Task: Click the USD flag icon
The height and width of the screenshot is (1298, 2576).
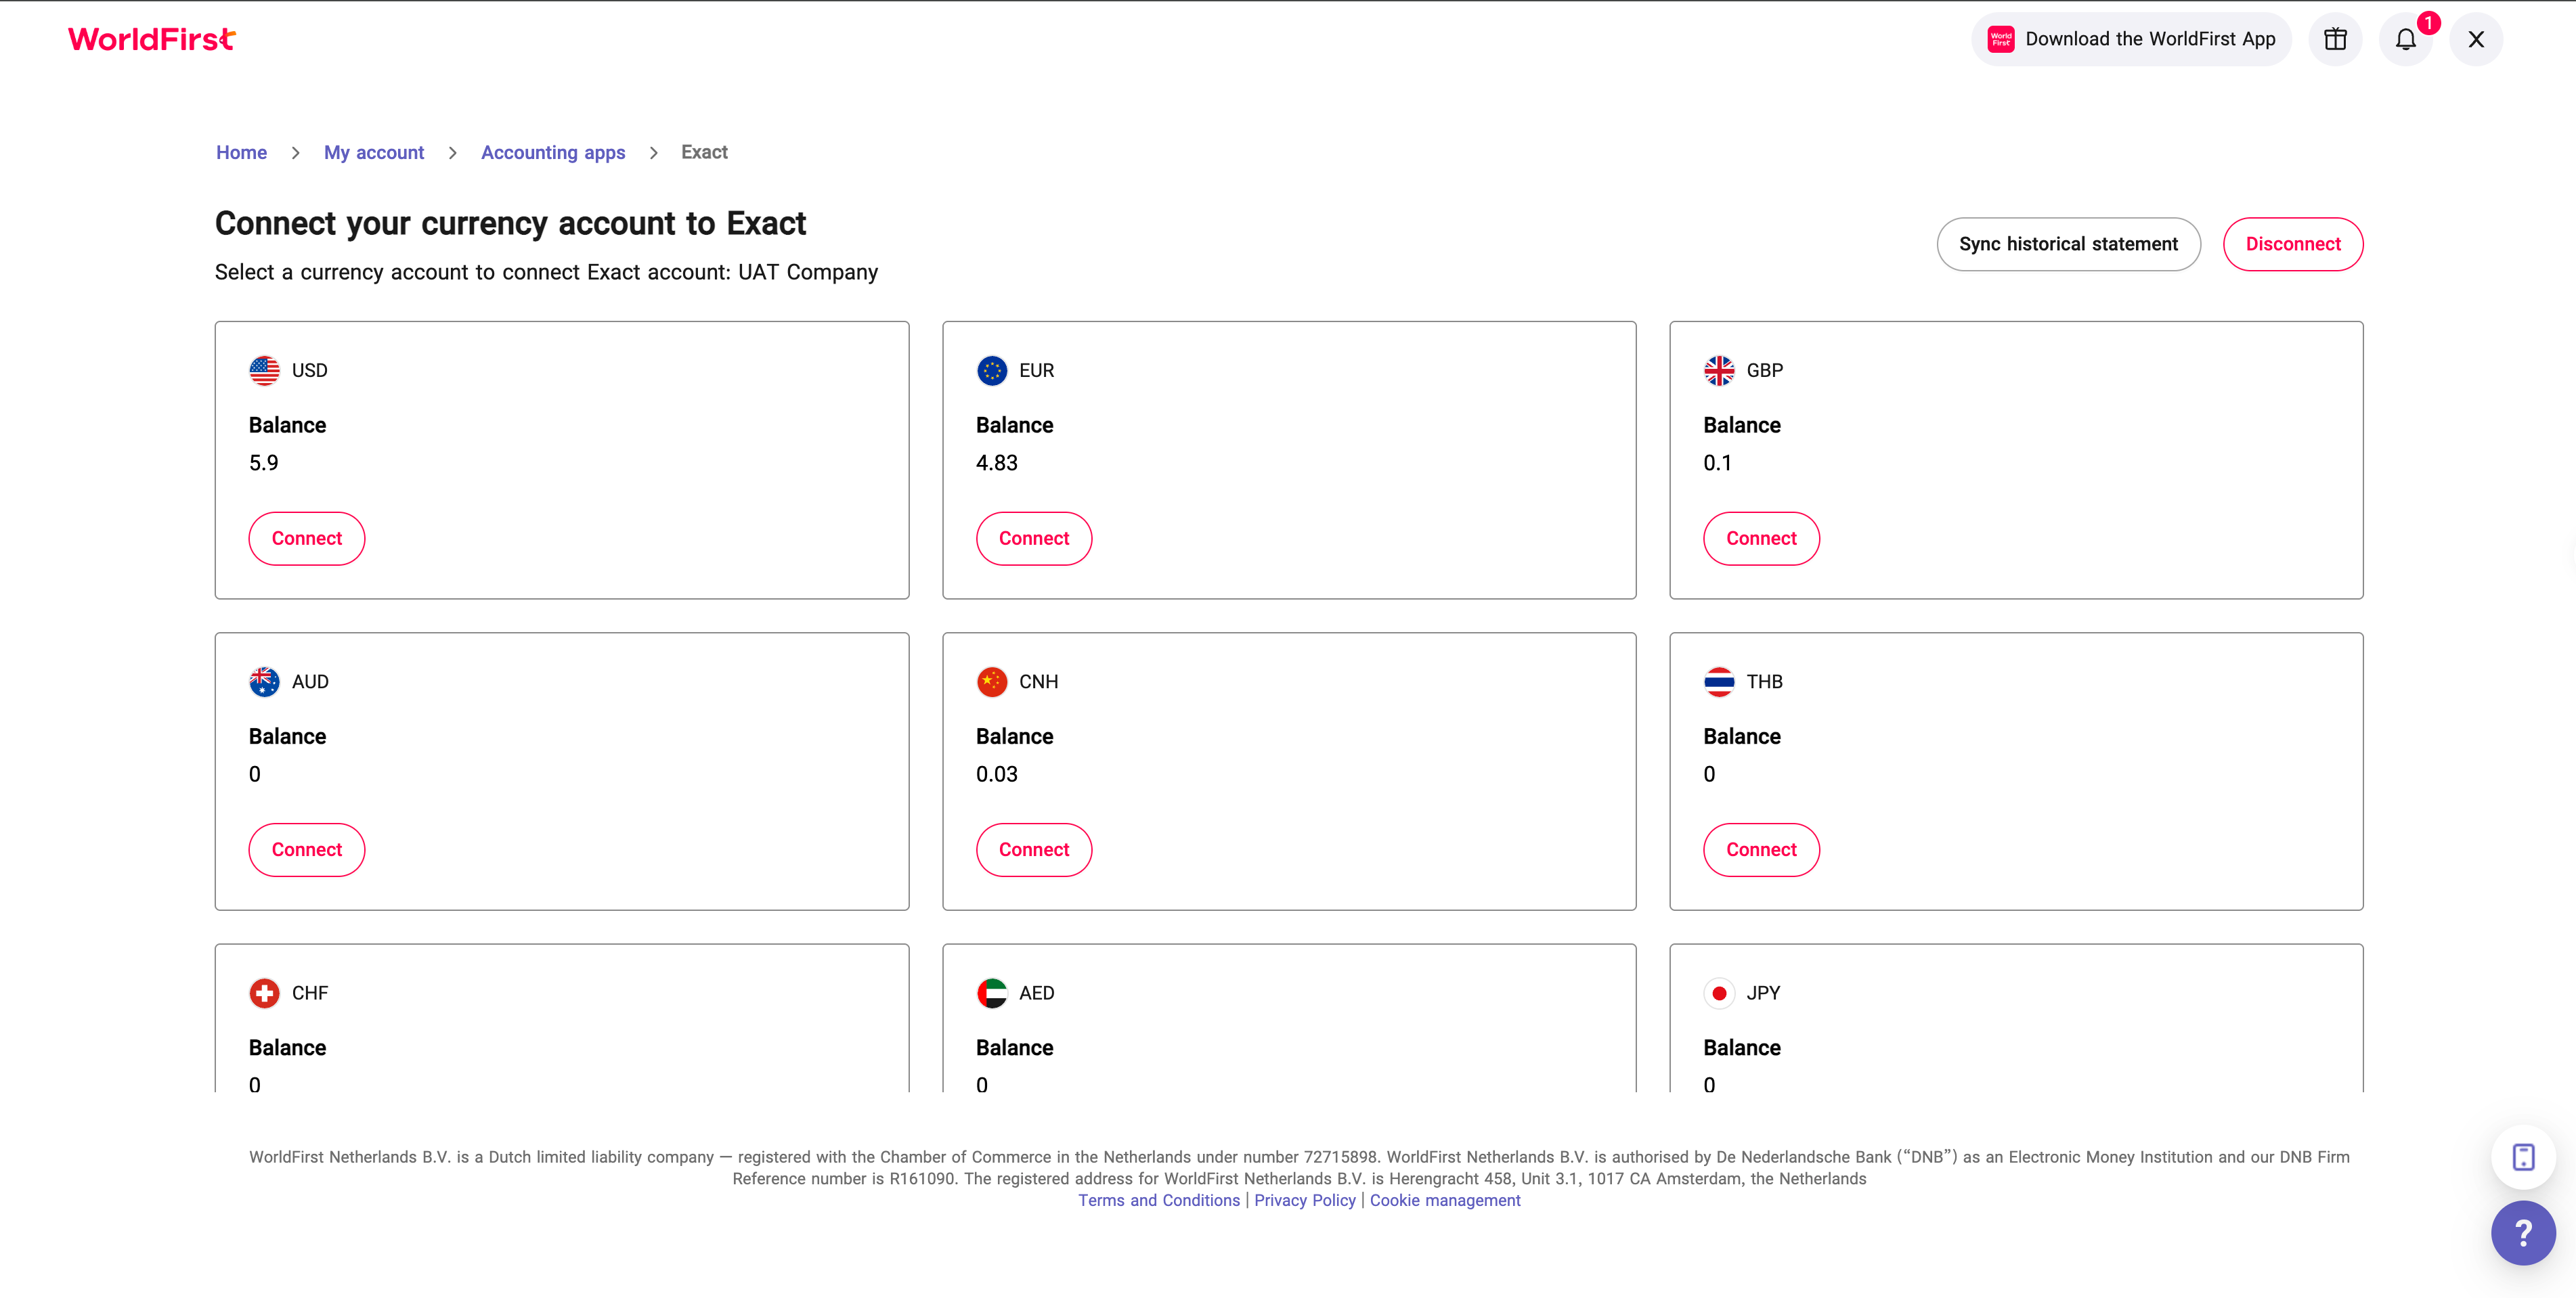Action: tap(264, 370)
